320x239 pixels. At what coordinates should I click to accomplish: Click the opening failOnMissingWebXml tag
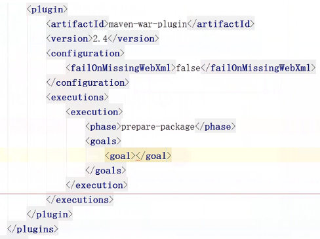[121, 68]
